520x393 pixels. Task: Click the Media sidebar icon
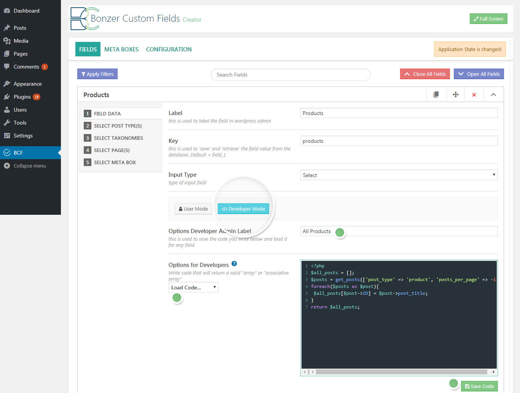(6, 41)
